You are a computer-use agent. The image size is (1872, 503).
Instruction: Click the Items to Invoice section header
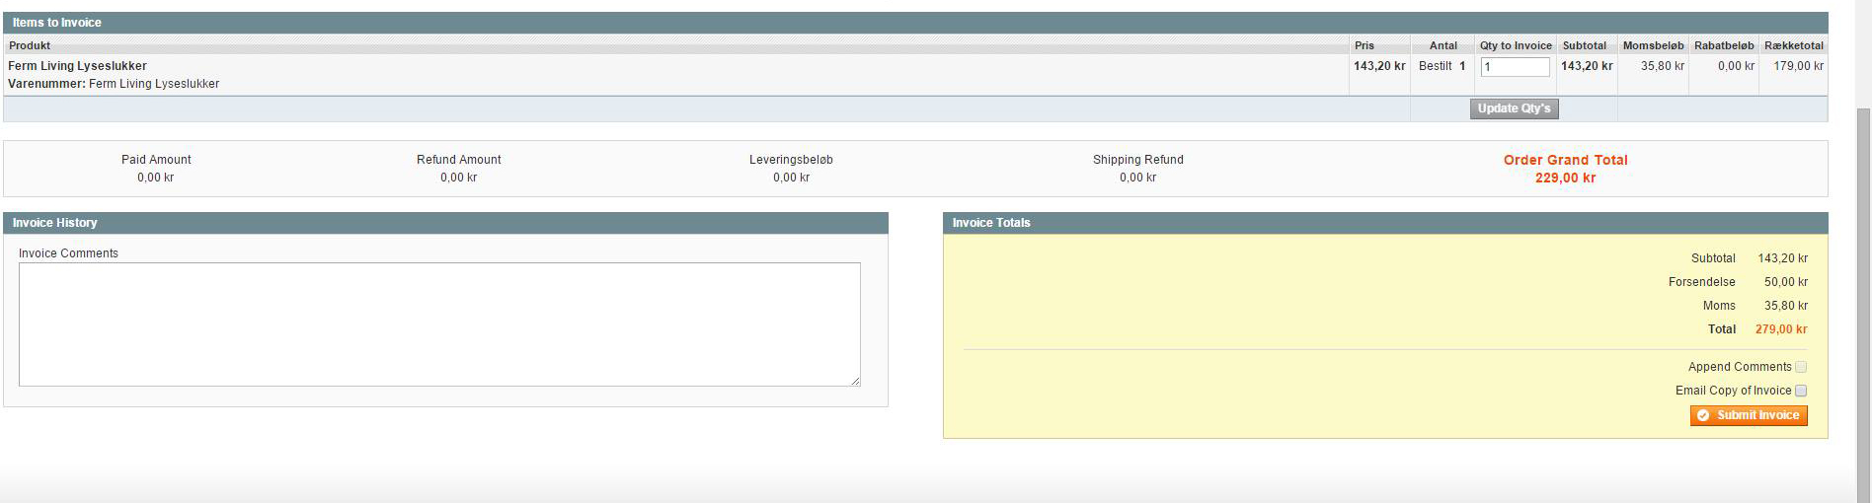57,23
